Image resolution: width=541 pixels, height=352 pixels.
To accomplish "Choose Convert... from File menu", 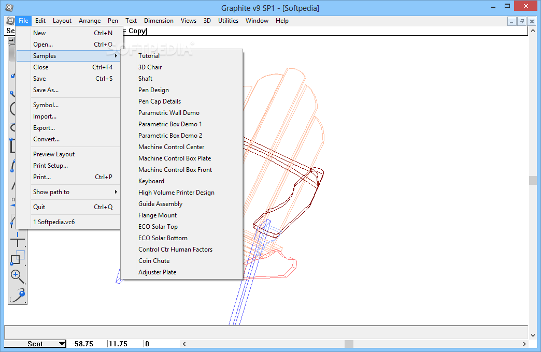I will click(68, 139).
